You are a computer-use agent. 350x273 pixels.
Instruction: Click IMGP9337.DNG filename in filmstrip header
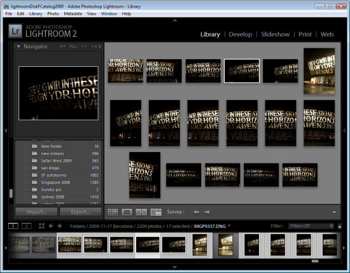pyautogui.click(x=209, y=226)
